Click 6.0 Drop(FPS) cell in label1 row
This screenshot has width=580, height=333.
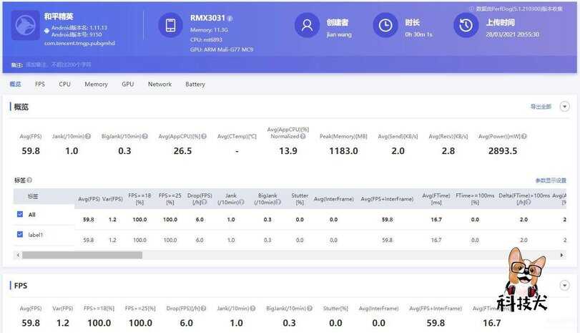click(200, 240)
